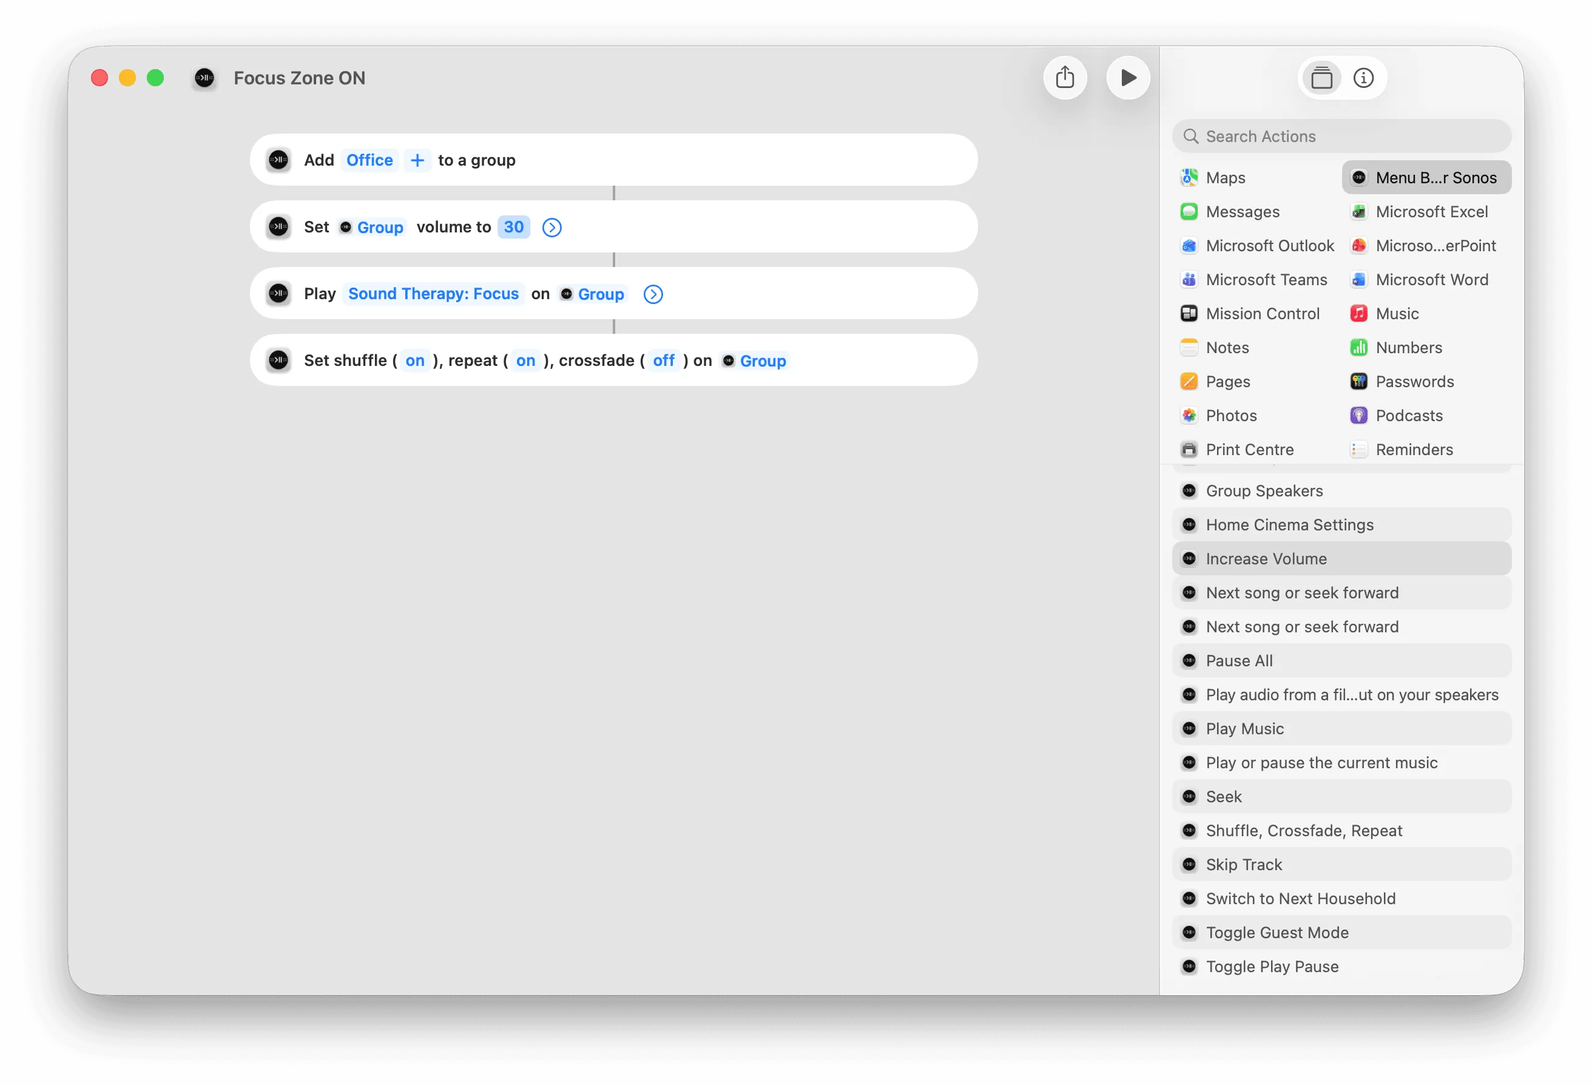Edit the volume value 30
The height and width of the screenshot is (1085, 1592).
point(514,227)
